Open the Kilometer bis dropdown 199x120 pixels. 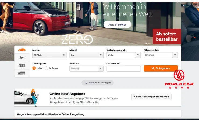[x=161, y=55]
